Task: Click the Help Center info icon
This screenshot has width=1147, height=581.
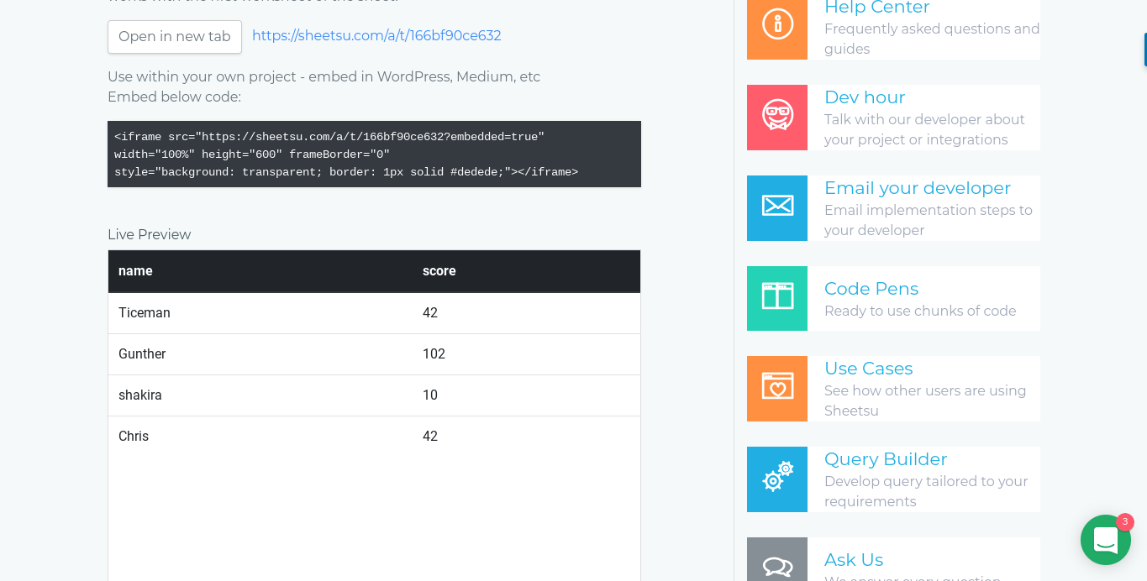Action: (x=777, y=24)
